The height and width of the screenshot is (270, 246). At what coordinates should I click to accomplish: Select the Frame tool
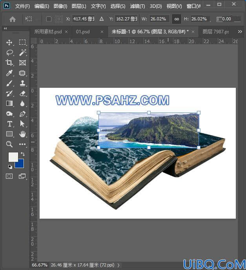click(x=22, y=63)
